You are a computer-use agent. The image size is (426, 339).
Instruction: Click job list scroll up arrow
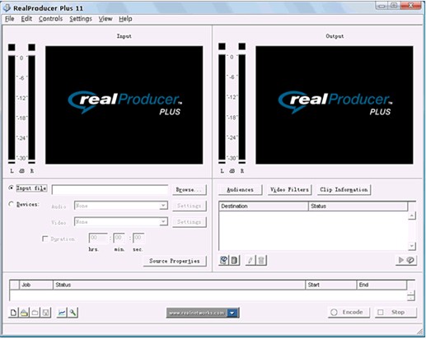tap(411, 293)
